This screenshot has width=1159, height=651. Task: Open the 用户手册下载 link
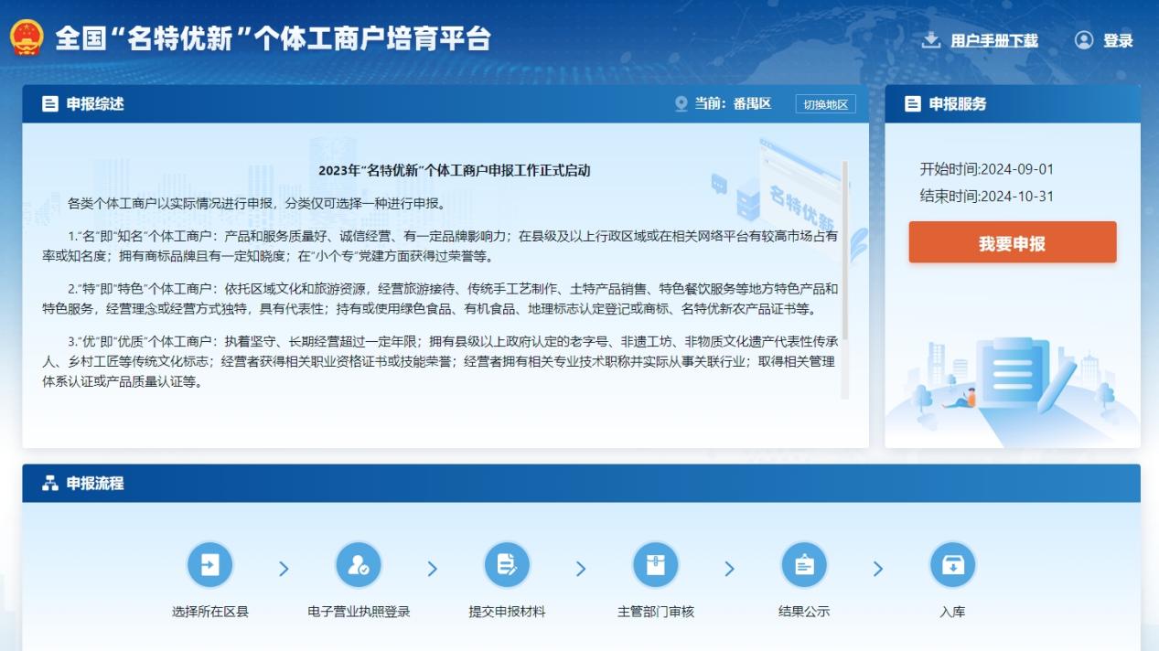[x=993, y=40]
